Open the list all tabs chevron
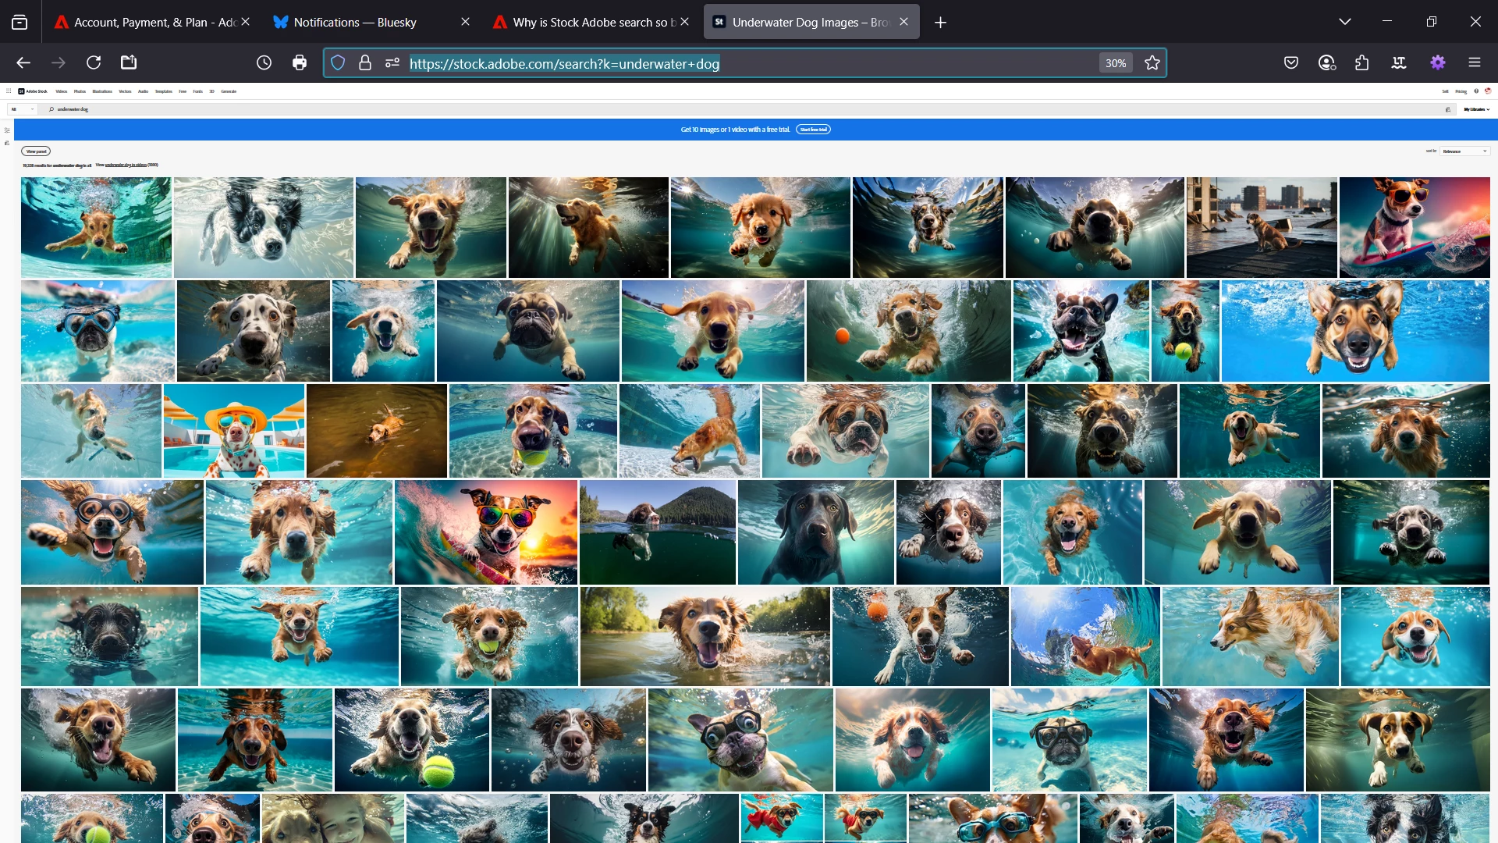 [x=1345, y=22]
